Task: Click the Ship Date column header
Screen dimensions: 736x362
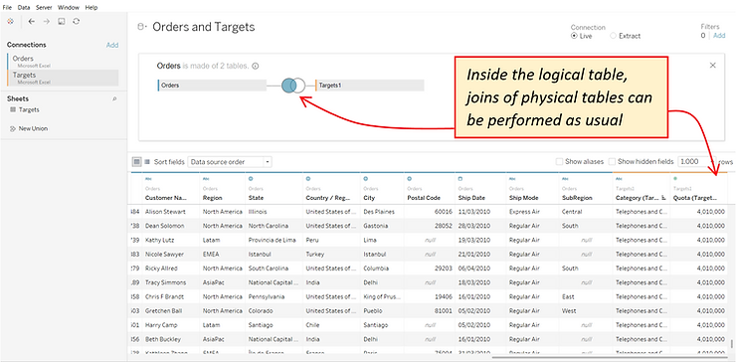Action: point(471,198)
